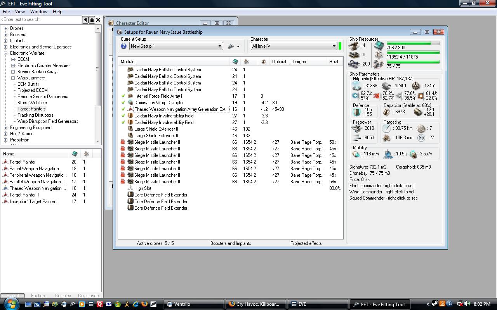The width and height of the screenshot is (497, 310).
Task: Toggle active checkmark on Domination Warp Disruptor
Action: [123, 103]
